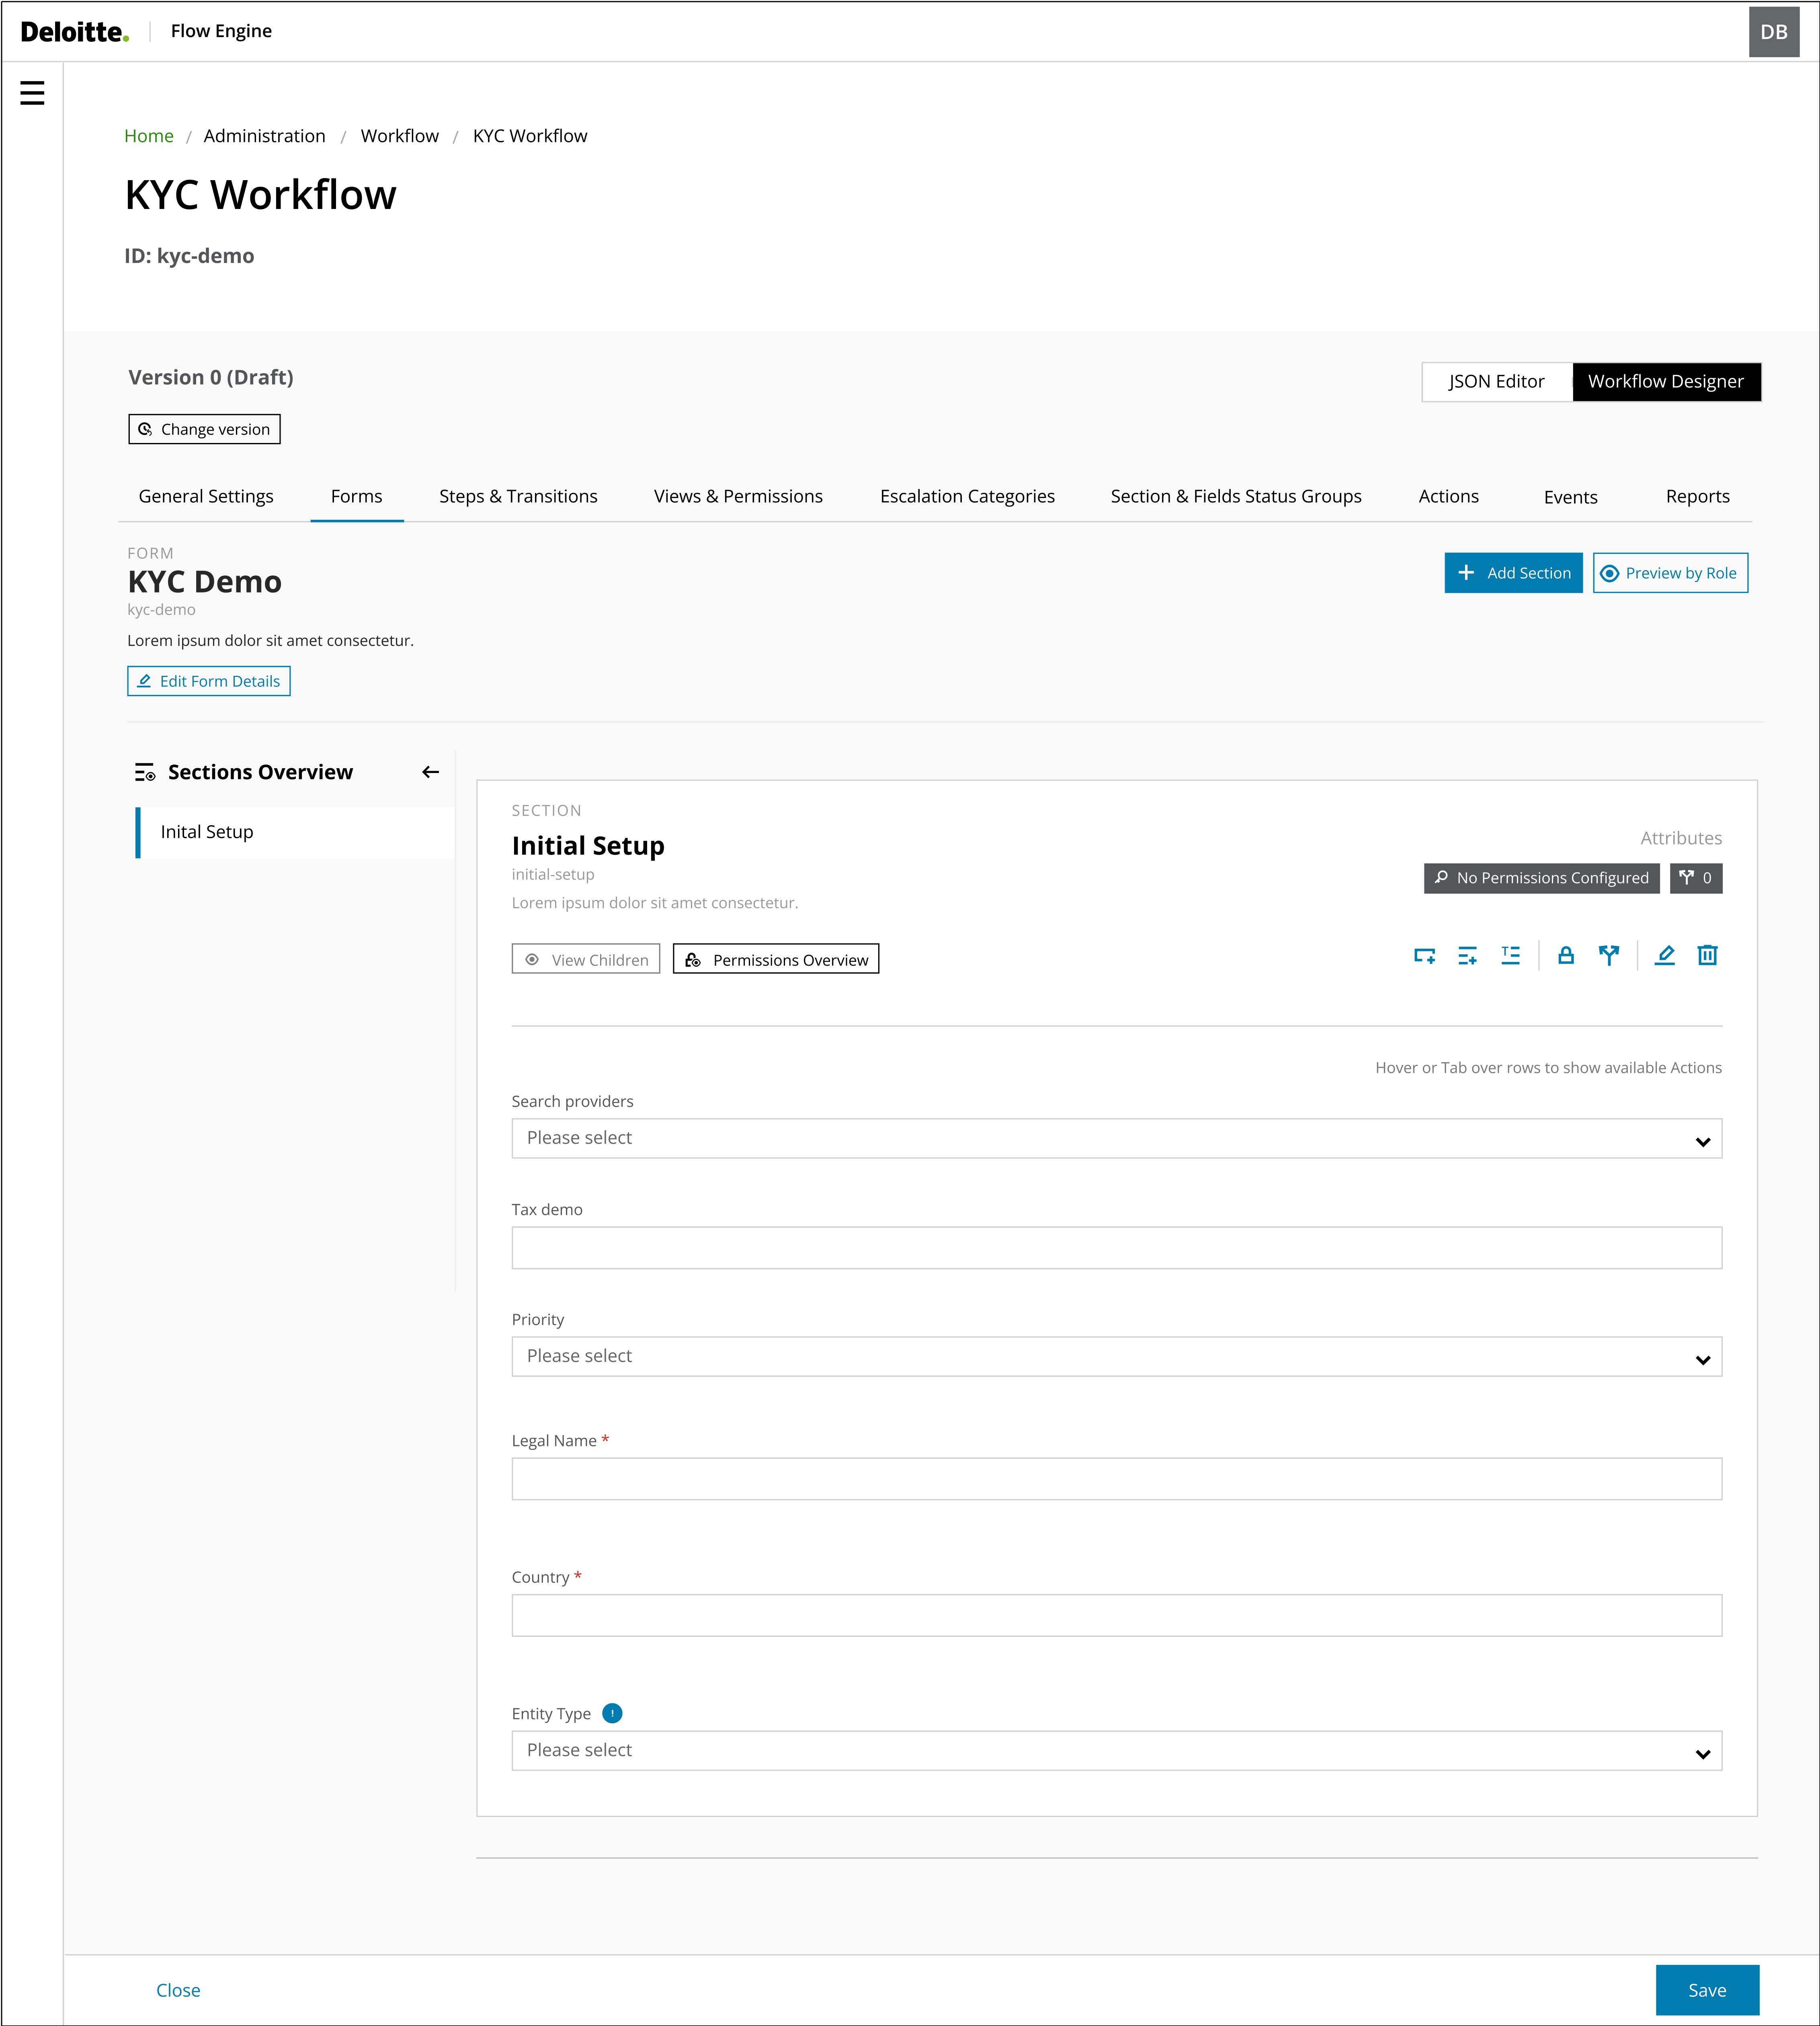Collapse Sections Overview with the left arrow
This screenshot has height=2026, width=1820.
point(430,772)
